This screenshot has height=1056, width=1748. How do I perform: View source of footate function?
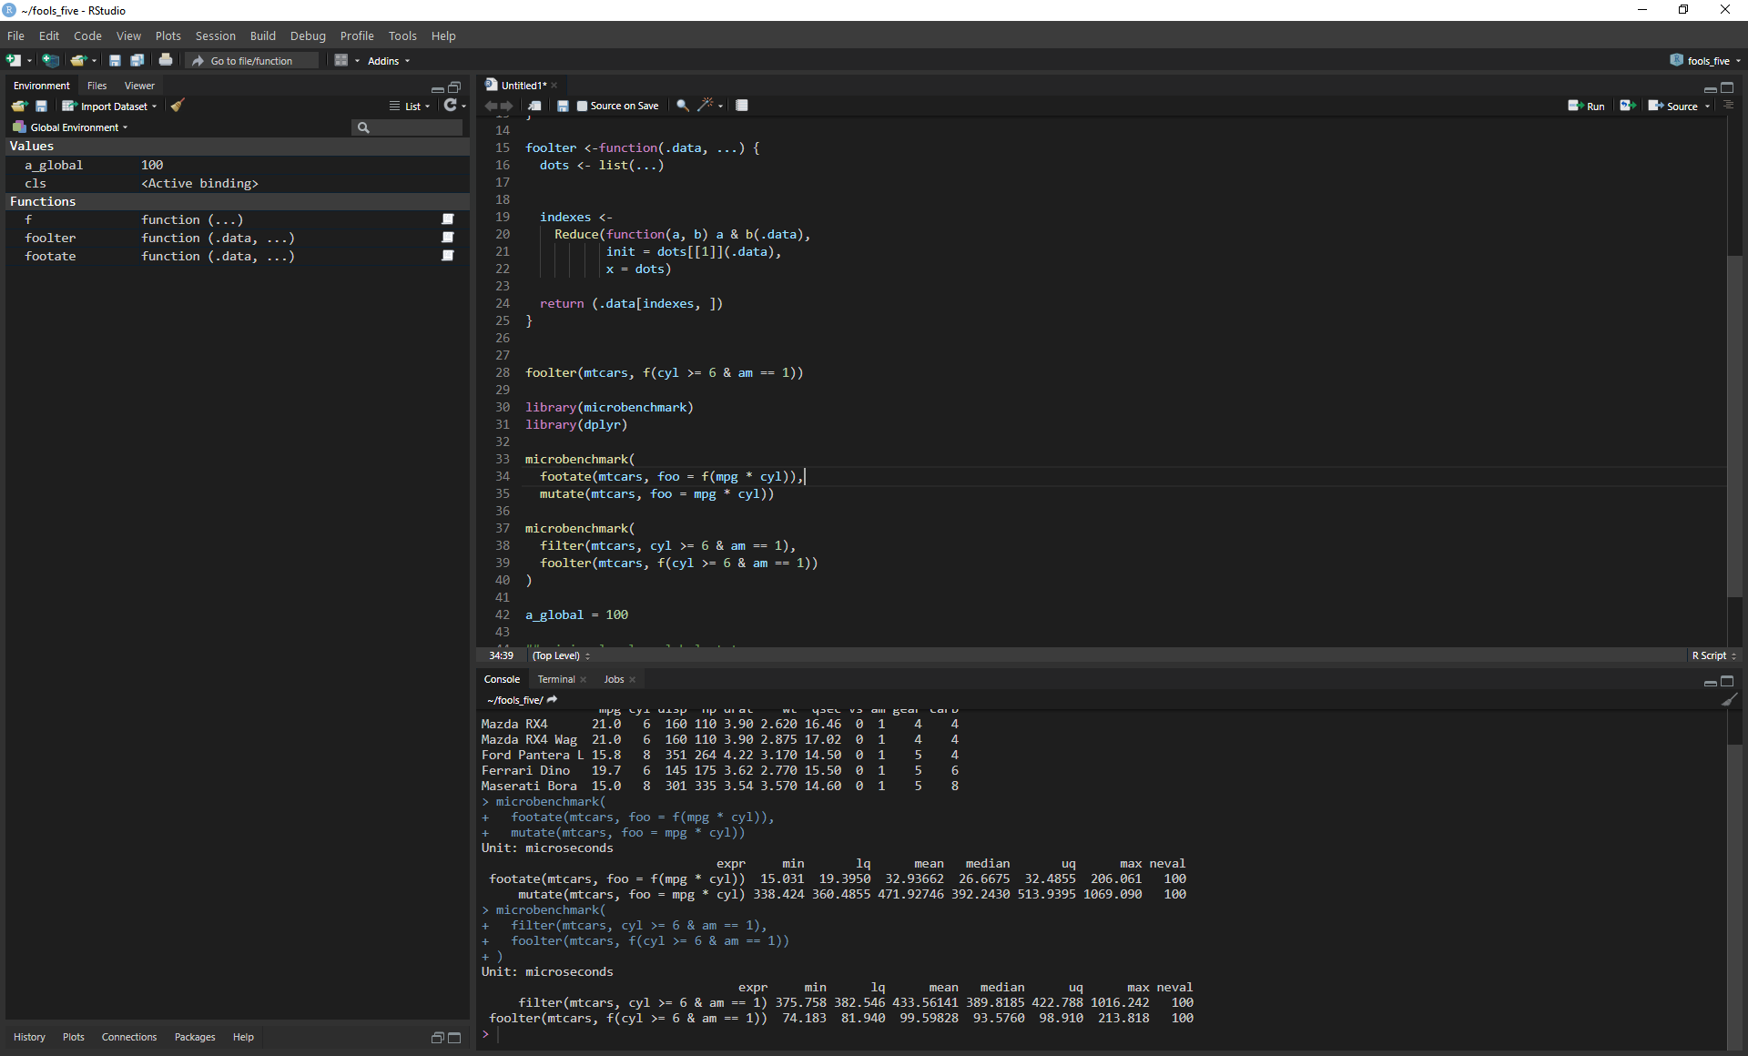point(447,256)
